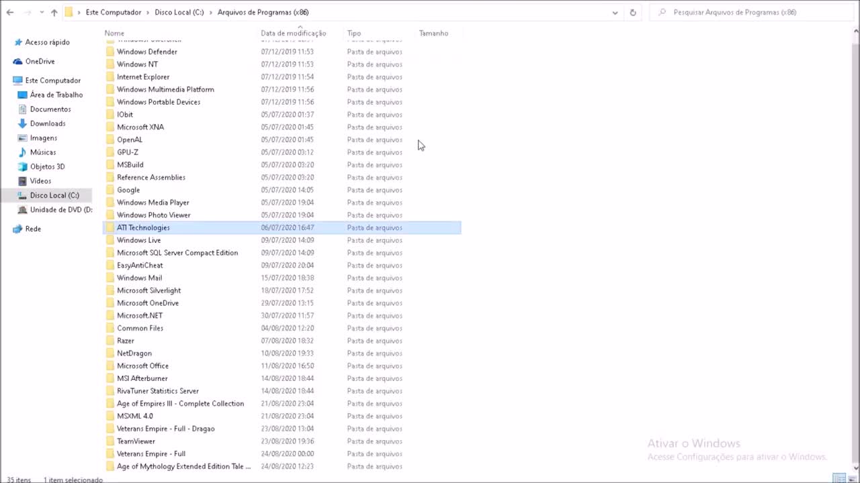The image size is (860, 483).
Task: Click IObit folder icon
Action: click(111, 115)
